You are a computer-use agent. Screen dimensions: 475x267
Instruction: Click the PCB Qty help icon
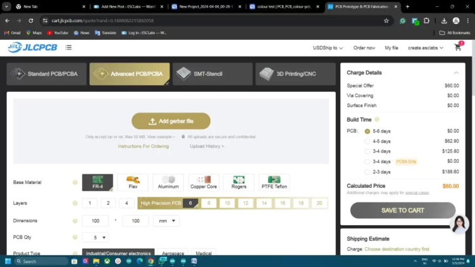coord(75,237)
